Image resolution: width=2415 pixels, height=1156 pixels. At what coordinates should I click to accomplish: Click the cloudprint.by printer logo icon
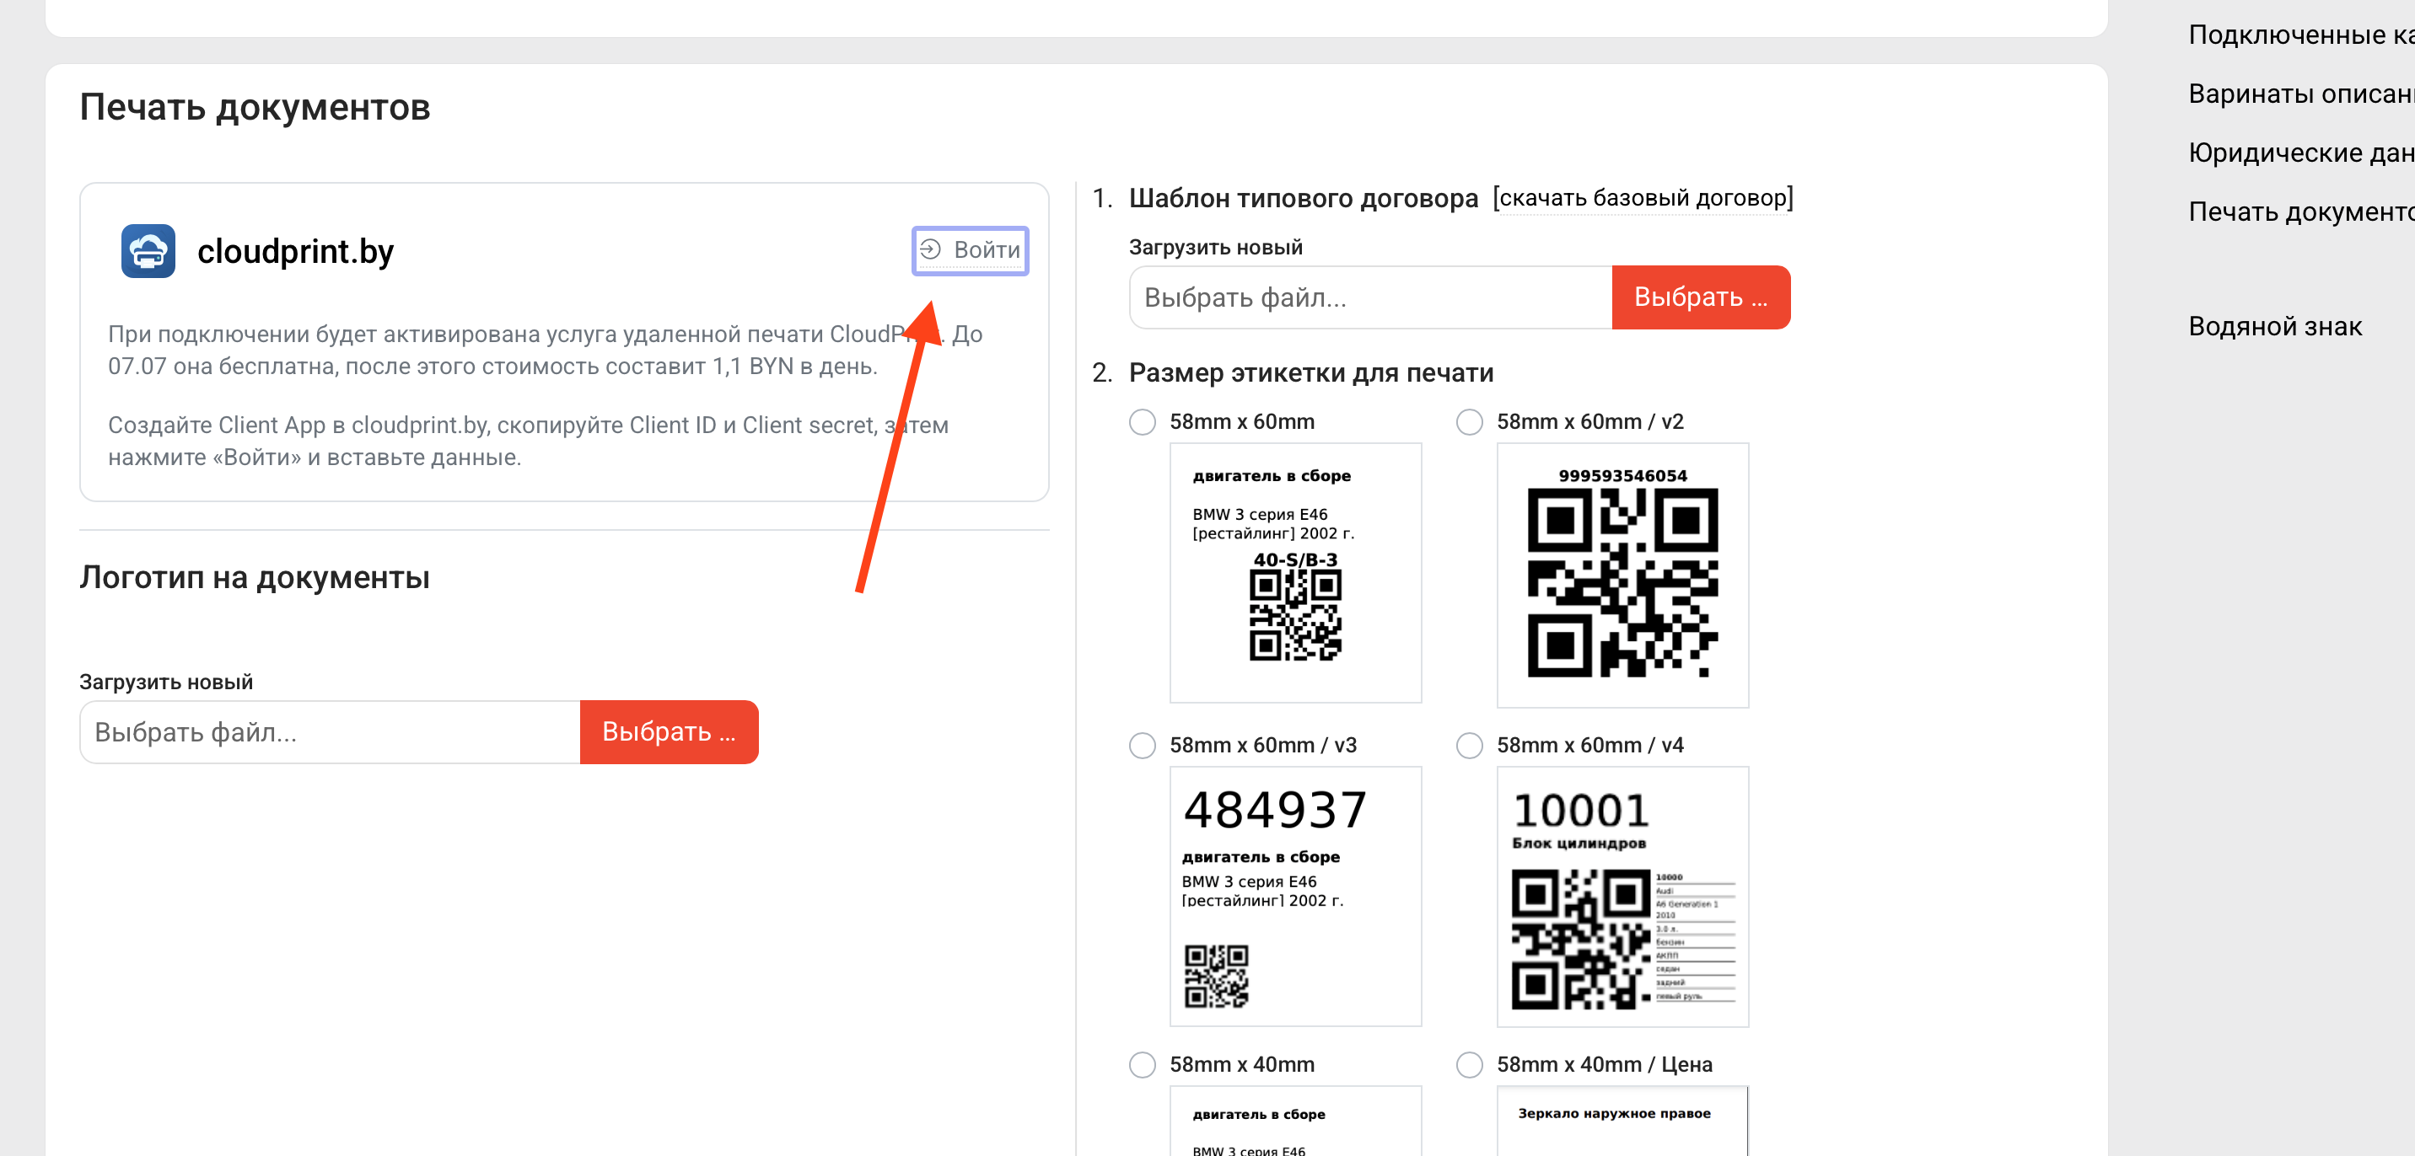click(x=148, y=251)
